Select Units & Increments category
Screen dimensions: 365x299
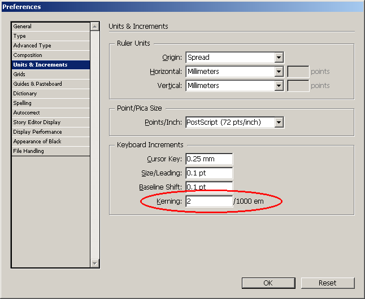tap(51, 65)
